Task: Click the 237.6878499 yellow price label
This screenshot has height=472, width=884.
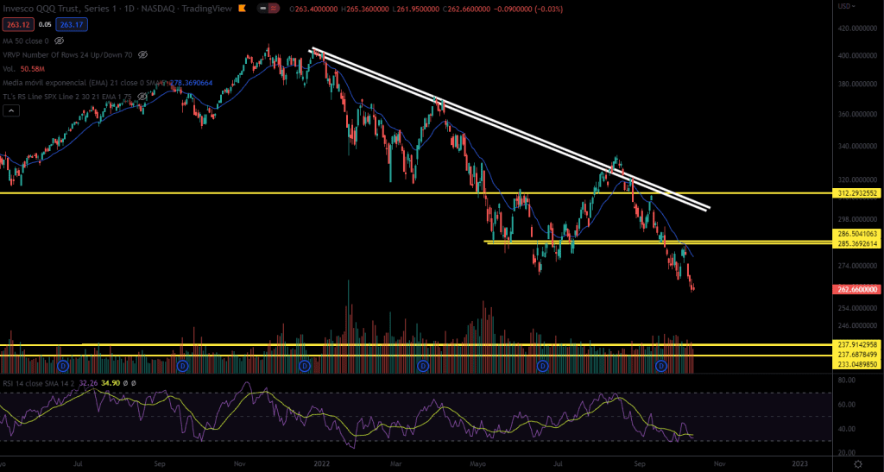Action: click(857, 355)
